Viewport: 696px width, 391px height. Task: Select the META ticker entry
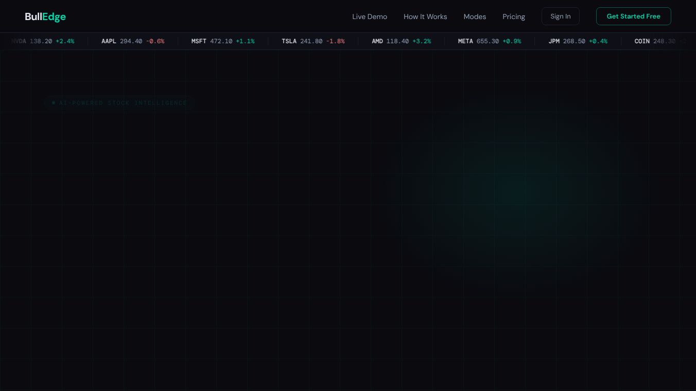(x=490, y=41)
